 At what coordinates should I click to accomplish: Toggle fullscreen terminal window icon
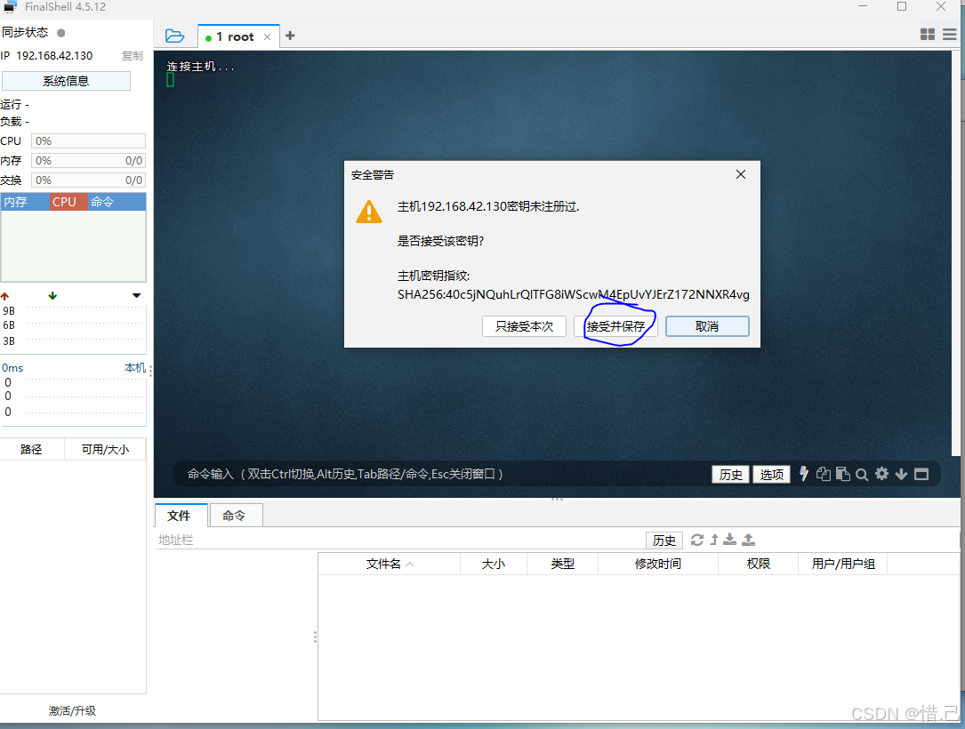[921, 474]
